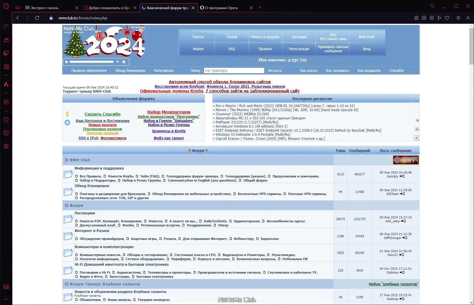This screenshot has width=474, height=305.
Task: Open Регистрация in the site menu
Action: click(299, 49)
